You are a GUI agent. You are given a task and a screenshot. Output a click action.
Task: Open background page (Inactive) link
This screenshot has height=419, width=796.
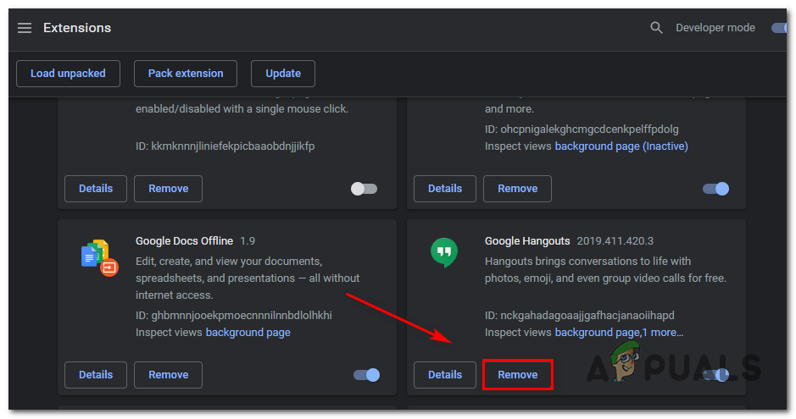click(621, 146)
